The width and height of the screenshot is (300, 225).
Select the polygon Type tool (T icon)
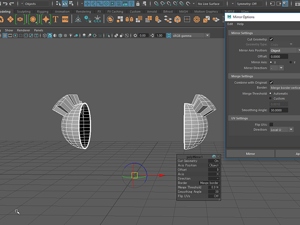click(55, 19)
